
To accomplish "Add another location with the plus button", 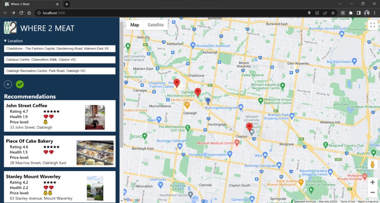I will pyautogui.click(x=8, y=84).
